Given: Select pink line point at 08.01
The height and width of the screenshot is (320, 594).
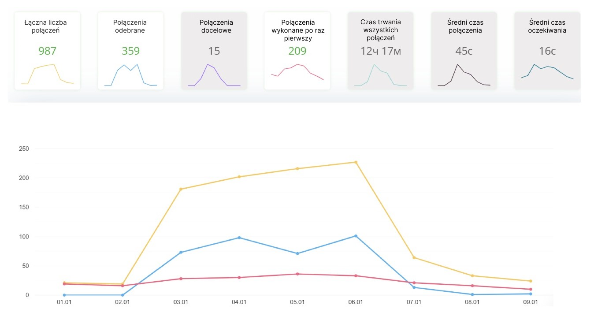Looking at the screenshot, I should [472, 286].
